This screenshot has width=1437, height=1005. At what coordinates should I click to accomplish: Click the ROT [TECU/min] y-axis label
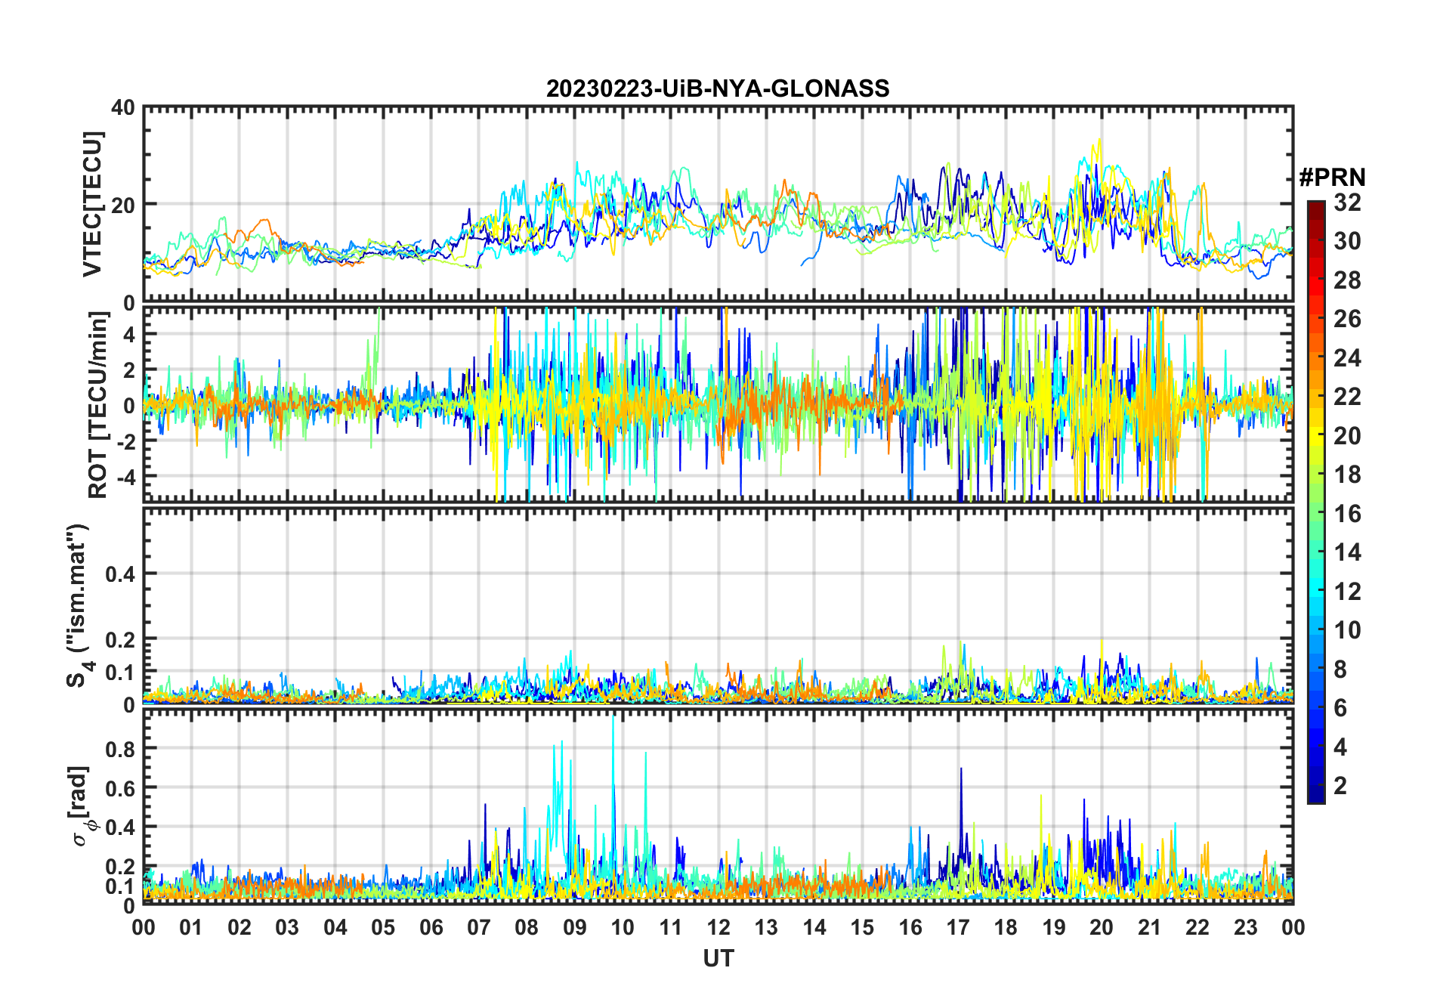pyautogui.click(x=97, y=405)
